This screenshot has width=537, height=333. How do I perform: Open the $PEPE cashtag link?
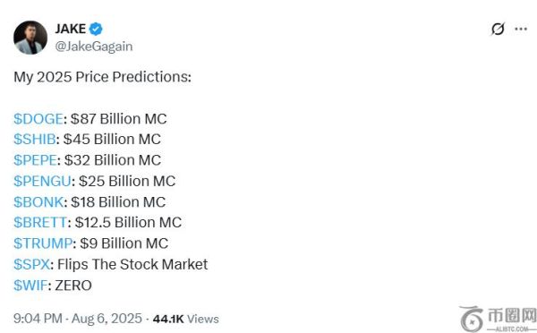click(35, 160)
